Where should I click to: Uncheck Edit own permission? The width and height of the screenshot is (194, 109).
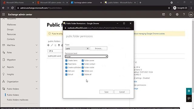point(66,71)
